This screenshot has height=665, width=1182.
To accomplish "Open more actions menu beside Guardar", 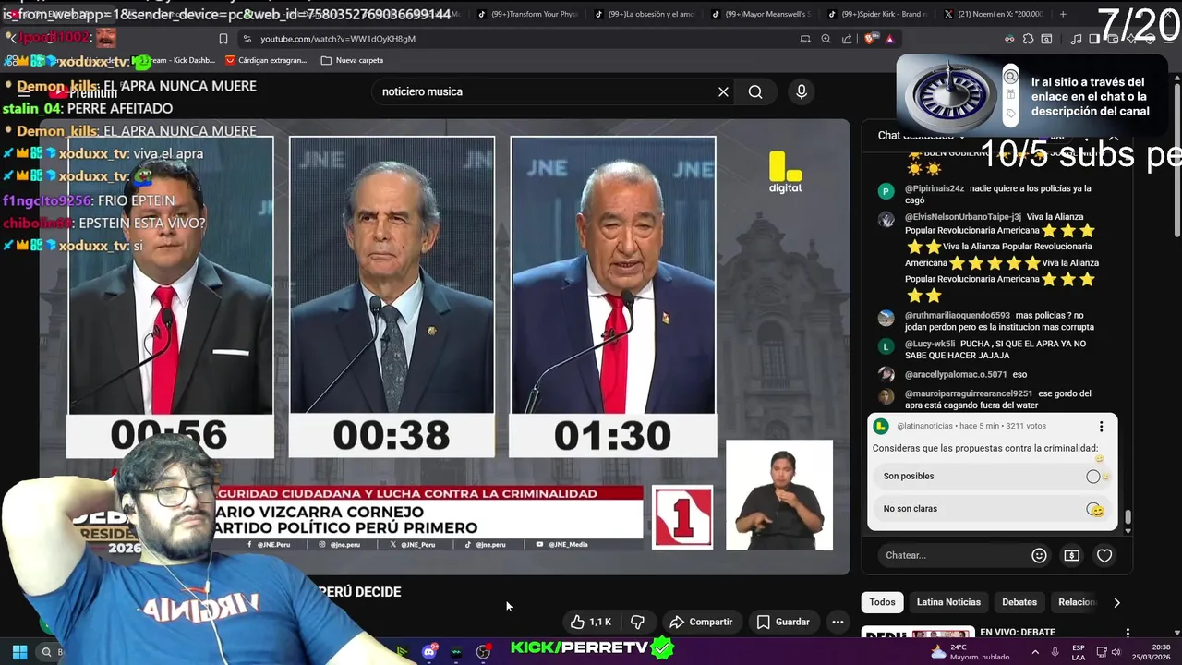I will (838, 622).
